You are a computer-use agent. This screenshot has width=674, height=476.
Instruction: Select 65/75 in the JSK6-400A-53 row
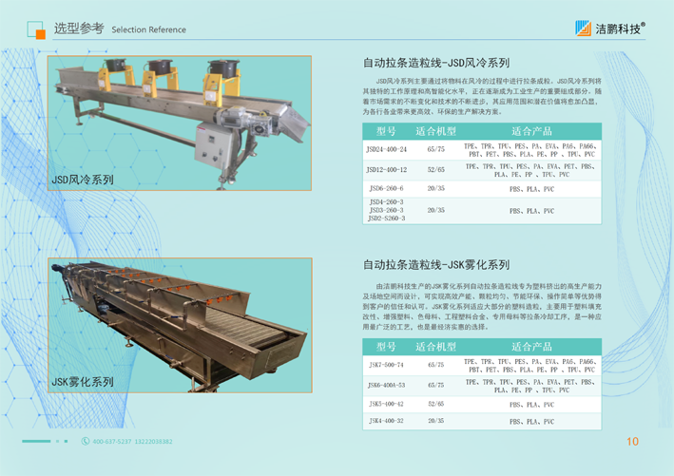435,385
